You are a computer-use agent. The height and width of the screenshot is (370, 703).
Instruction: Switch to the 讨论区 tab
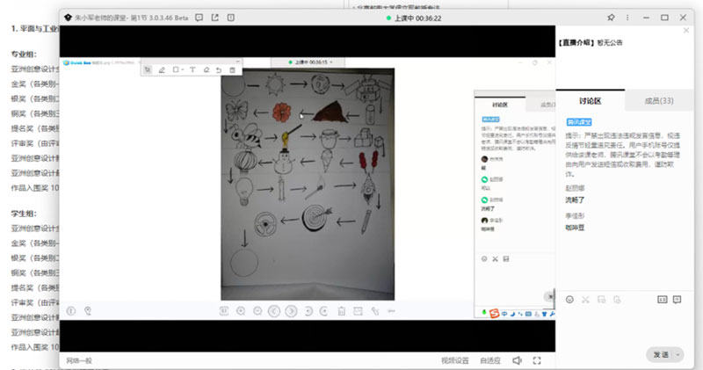(590, 102)
